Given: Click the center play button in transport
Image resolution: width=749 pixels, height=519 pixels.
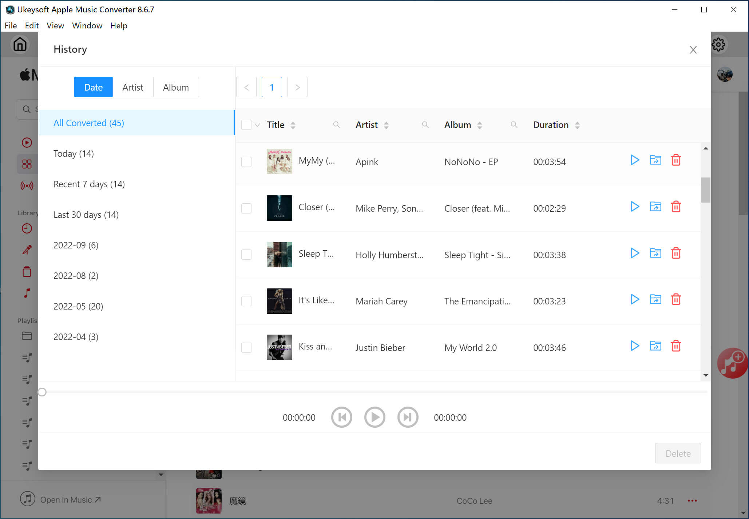Looking at the screenshot, I should [x=374, y=417].
